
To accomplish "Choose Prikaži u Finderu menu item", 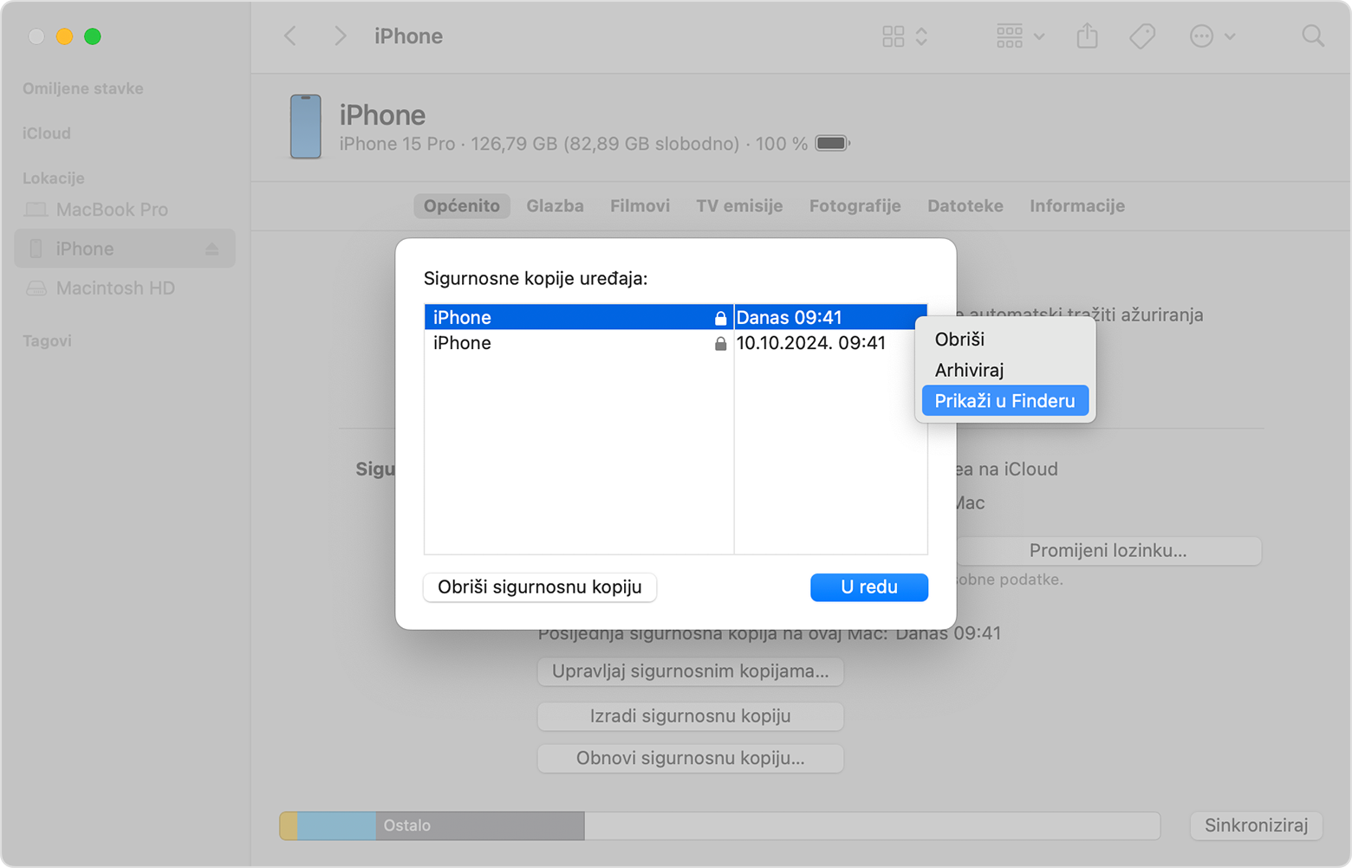I will [x=1005, y=401].
